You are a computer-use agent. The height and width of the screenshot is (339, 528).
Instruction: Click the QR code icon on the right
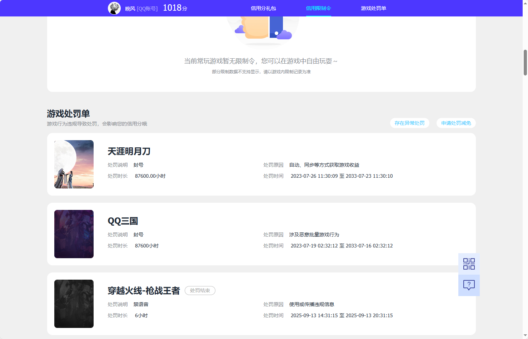coord(469,263)
